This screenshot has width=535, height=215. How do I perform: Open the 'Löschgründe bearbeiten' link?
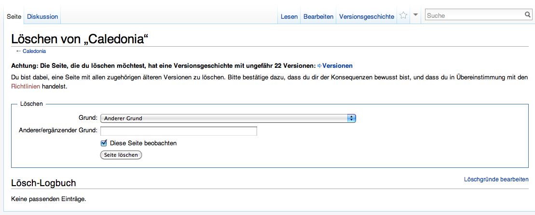pyautogui.click(x=496, y=179)
